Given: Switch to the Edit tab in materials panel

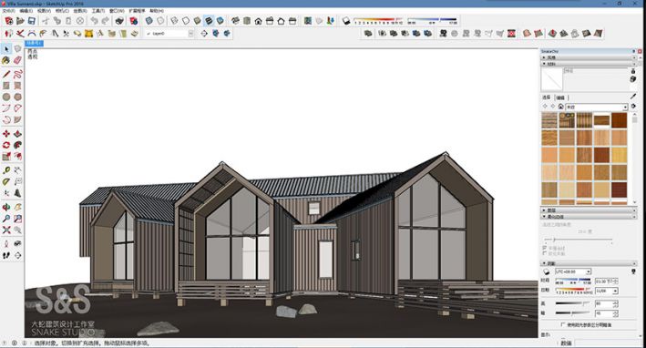Looking at the screenshot, I should 560,97.
